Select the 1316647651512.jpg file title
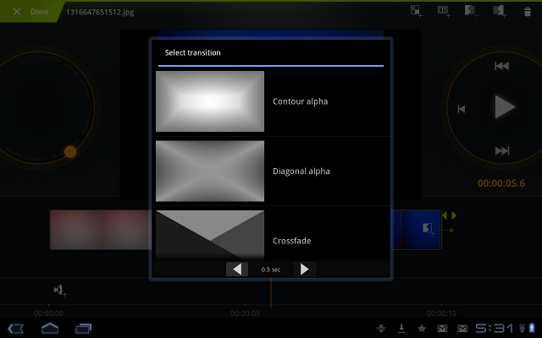The image size is (542, 338). click(100, 12)
